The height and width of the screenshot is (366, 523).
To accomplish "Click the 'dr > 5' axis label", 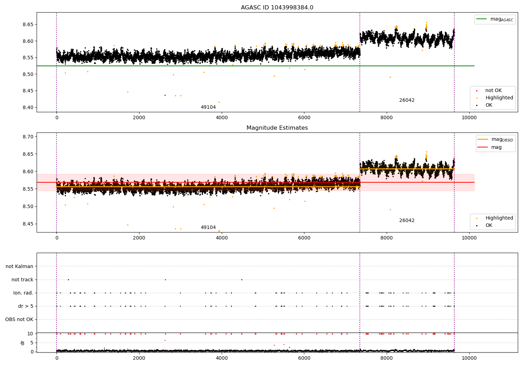I will click(26, 306).
